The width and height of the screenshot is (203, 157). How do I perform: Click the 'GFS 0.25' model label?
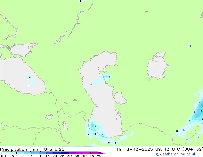(54, 149)
